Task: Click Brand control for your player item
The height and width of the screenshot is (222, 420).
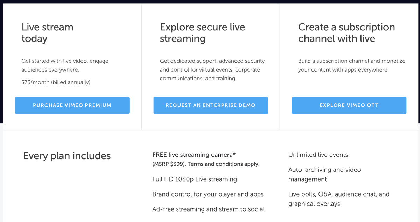Action: 208,194
